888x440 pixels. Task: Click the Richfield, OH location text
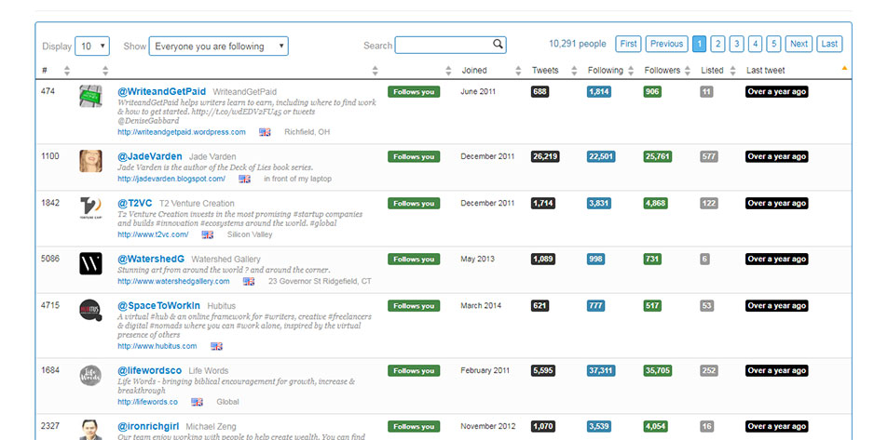click(x=307, y=132)
